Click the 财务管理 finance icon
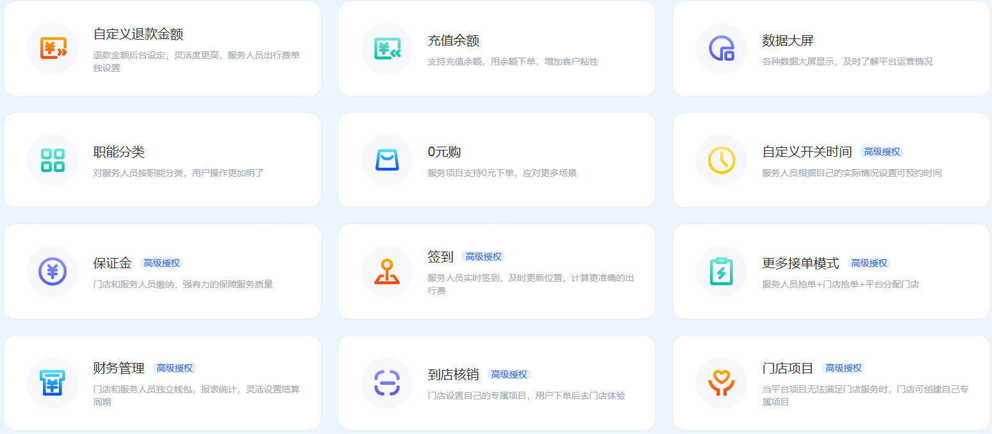This screenshot has width=992, height=434. (53, 383)
